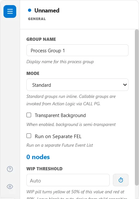Enable the Transparent Background checkbox
139x199 pixels.
[29, 115]
